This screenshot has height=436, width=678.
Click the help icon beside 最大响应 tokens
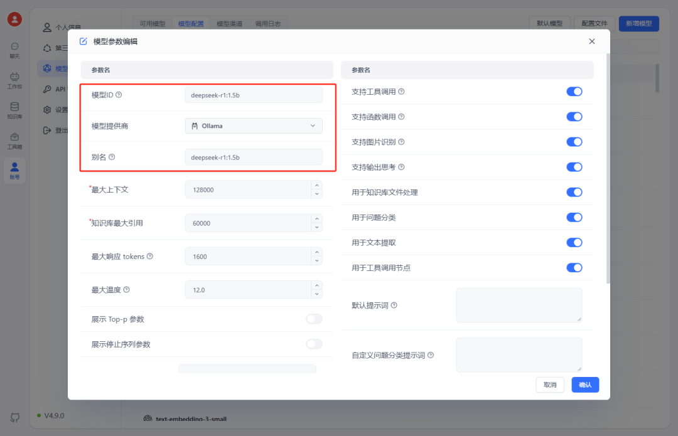coord(149,256)
